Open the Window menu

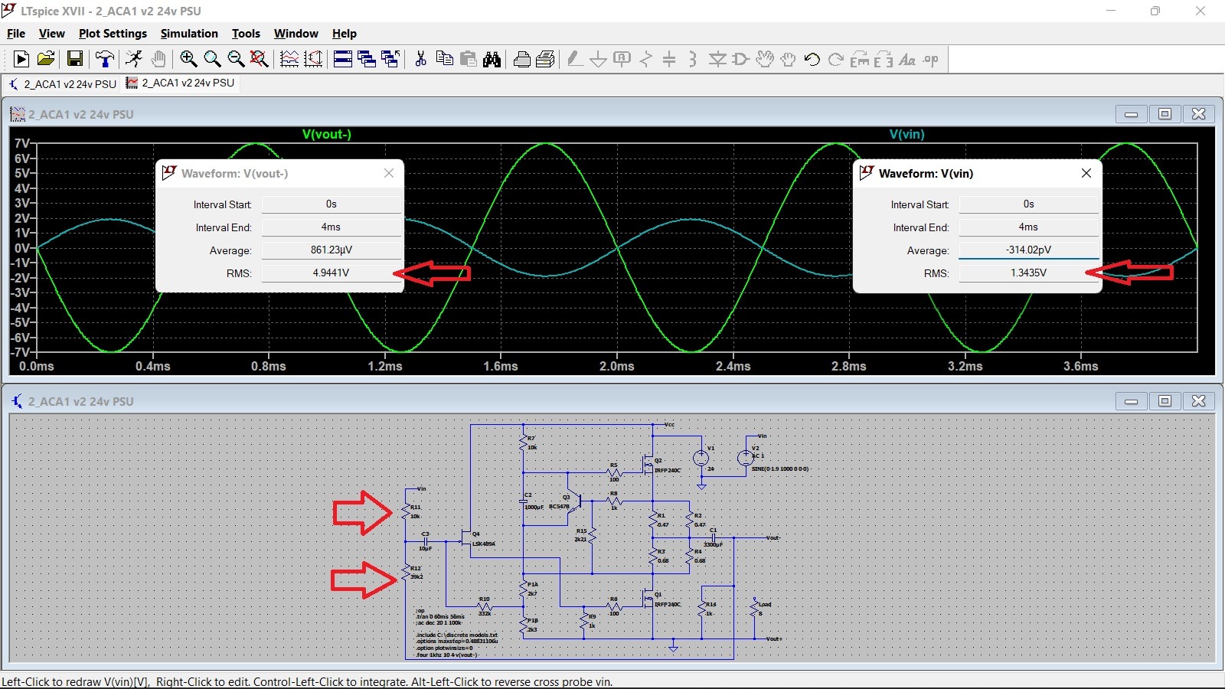(x=296, y=34)
